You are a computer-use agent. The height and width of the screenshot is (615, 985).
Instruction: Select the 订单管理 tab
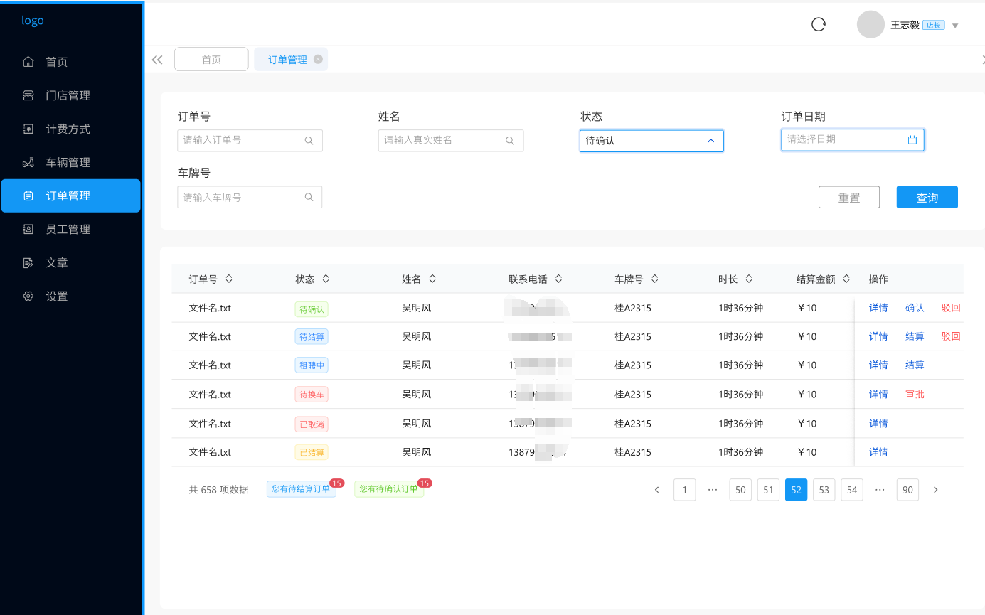click(x=291, y=59)
